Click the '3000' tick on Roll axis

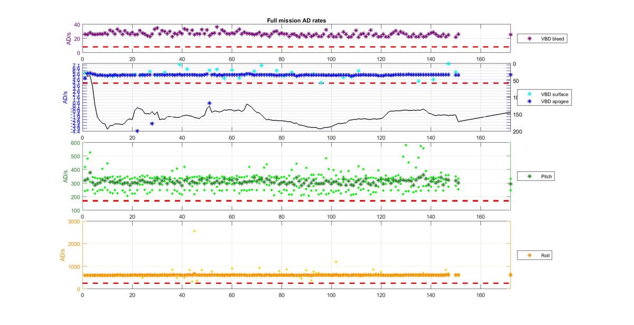coord(74,221)
